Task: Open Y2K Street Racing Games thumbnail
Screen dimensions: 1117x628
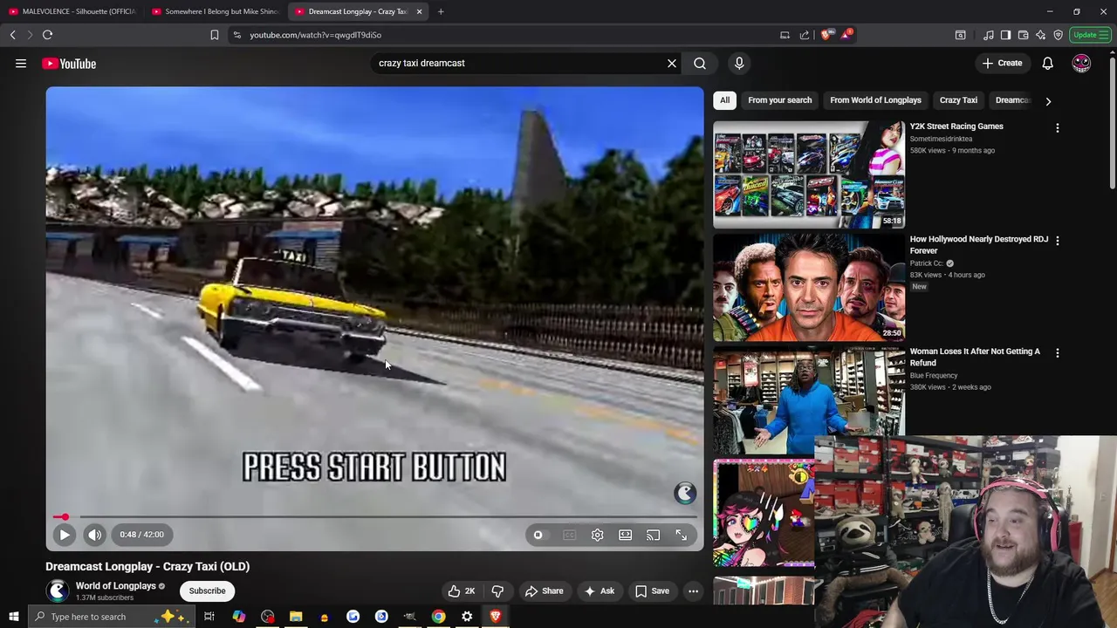Action: click(x=809, y=174)
